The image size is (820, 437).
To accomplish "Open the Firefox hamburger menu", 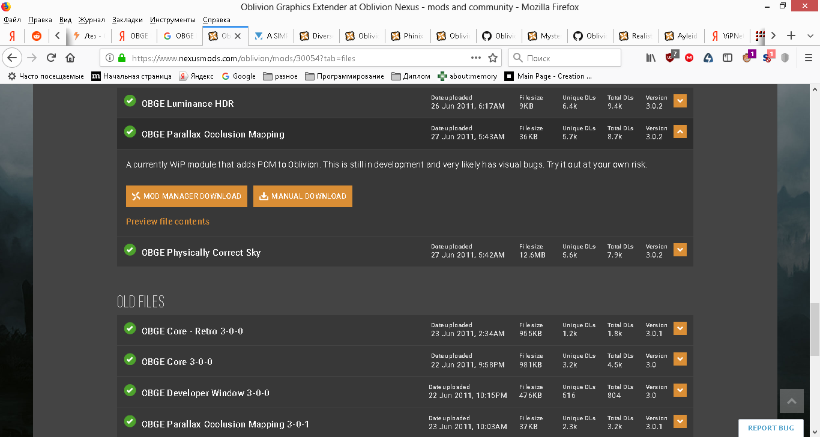I will pyautogui.click(x=807, y=58).
